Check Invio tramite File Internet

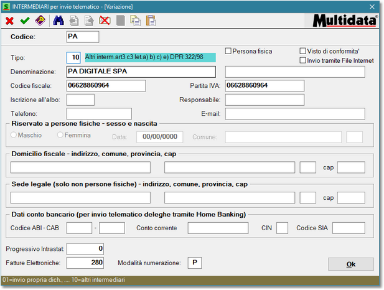tap(303, 60)
